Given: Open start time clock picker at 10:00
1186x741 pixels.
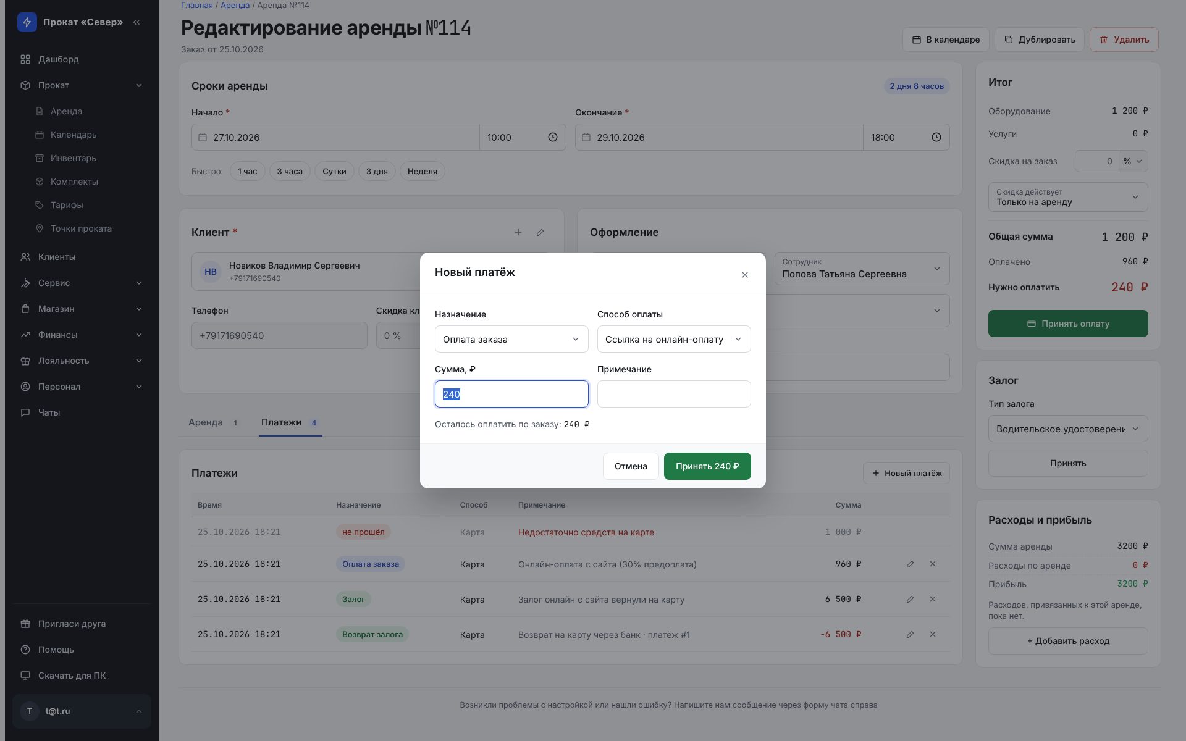Looking at the screenshot, I should 553,137.
